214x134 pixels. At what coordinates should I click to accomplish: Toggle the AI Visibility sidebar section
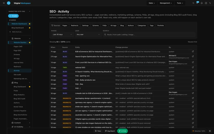coord(30,127)
